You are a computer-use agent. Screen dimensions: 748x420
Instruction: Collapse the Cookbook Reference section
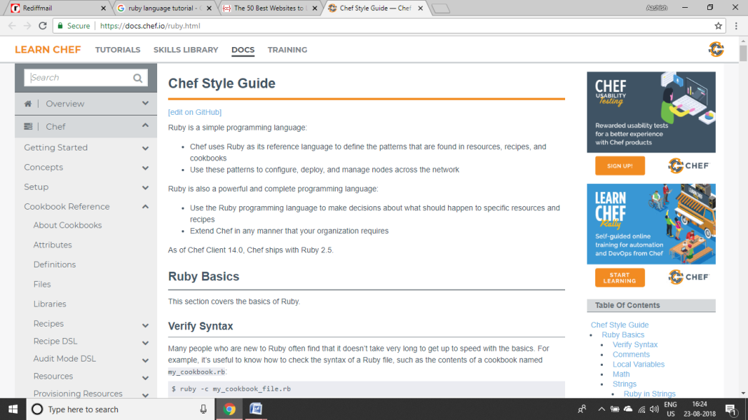click(x=145, y=207)
